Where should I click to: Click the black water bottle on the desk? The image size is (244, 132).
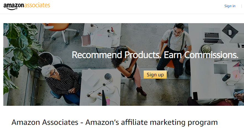click(226, 77)
